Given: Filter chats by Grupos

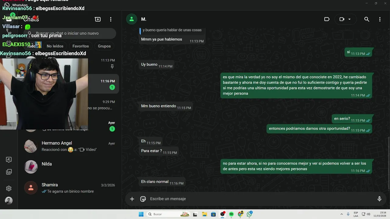Looking at the screenshot, I should (x=104, y=46).
